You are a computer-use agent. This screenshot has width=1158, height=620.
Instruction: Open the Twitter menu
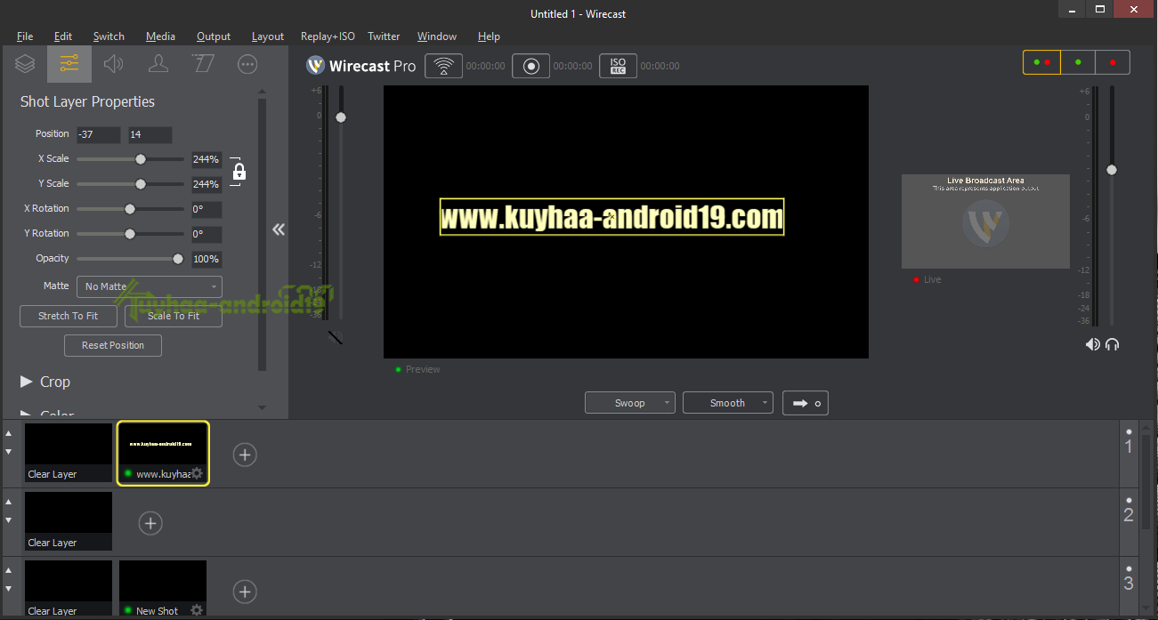pyautogui.click(x=384, y=36)
